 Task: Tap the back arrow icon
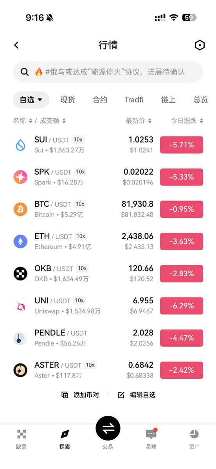pos(16,45)
